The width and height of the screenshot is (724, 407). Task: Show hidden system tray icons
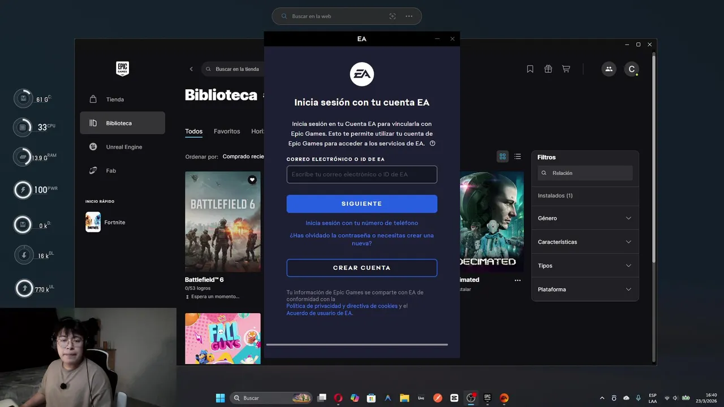coord(602,398)
